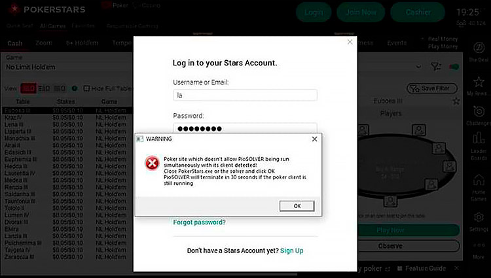This screenshot has width=491, height=278.
Task: Open the Events tab
Action: point(397,43)
